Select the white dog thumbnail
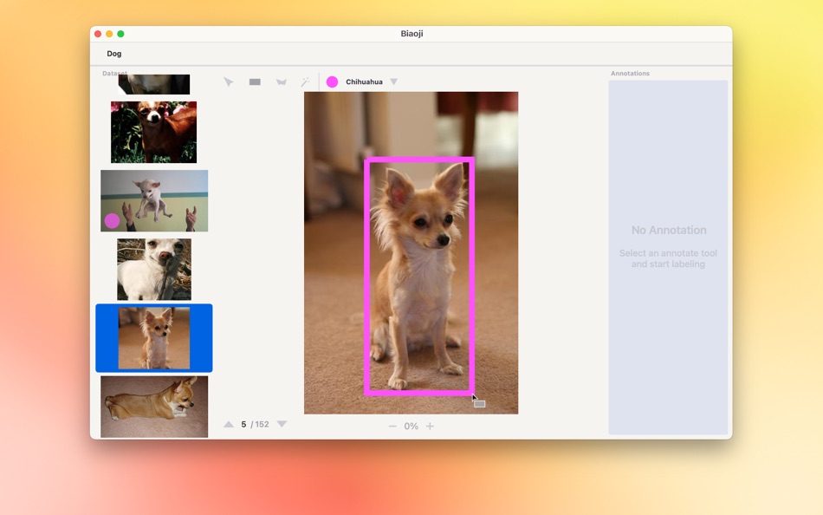The width and height of the screenshot is (823, 515). [x=153, y=269]
